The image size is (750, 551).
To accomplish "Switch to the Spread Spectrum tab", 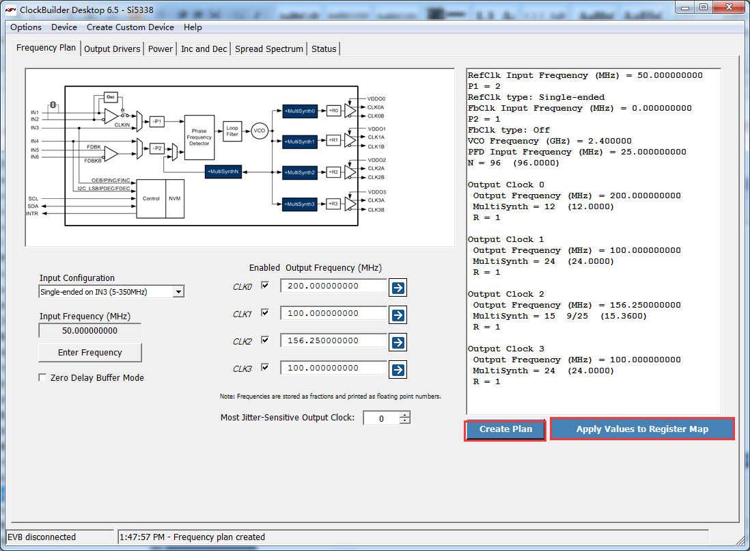I will 269,49.
